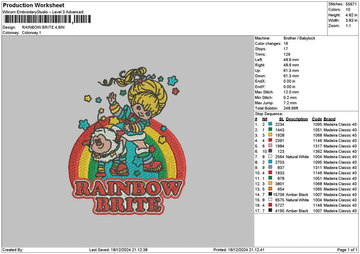The height and width of the screenshot is (254, 360).
Task: Click the barcode under Wilcom EmbroideryStudio
Action: click(47, 19)
